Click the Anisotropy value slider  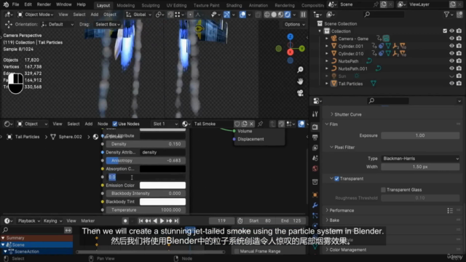tap(146, 160)
